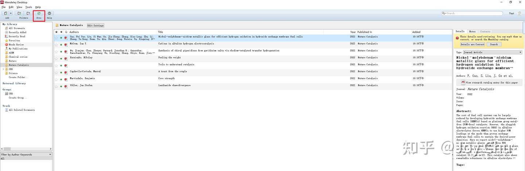The height and width of the screenshot is (171, 525).
Task: Open the Add button dropdown arrow
Action: click(11, 13)
